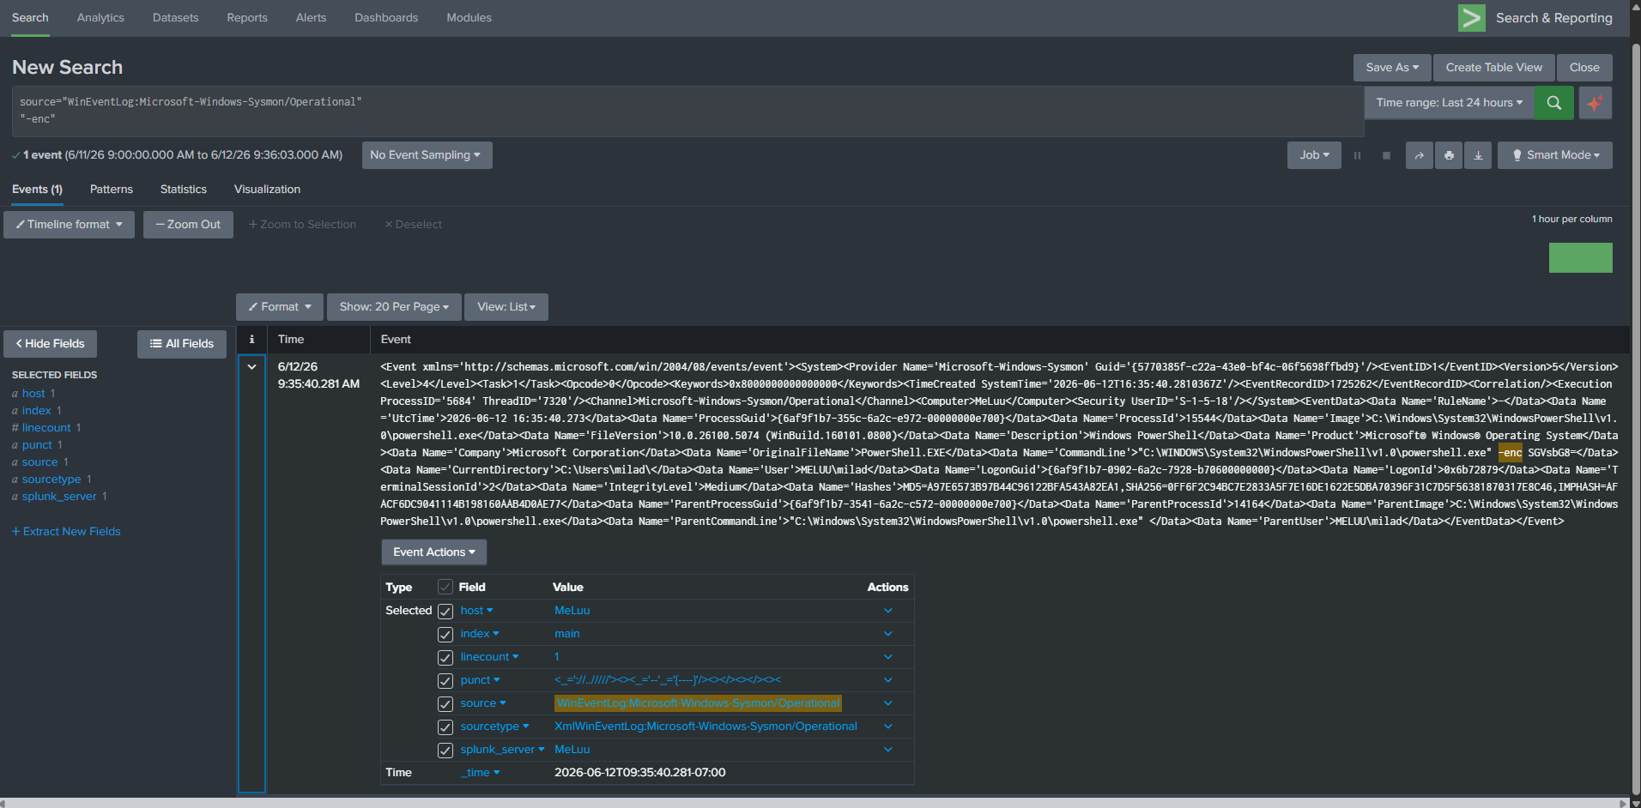Uncheck the source field checkbox
Image resolution: width=1641 pixels, height=808 pixels.
pyautogui.click(x=445, y=704)
